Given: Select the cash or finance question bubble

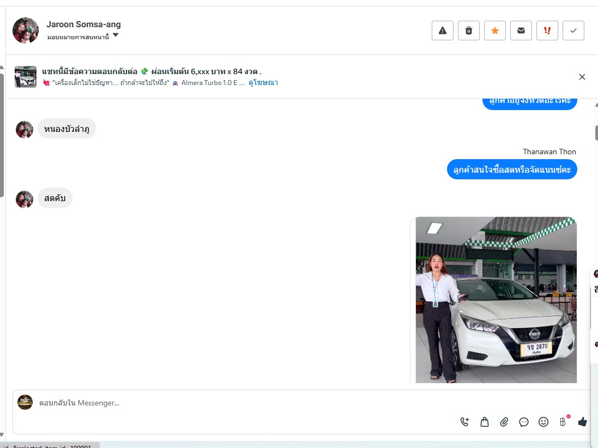Looking at the screenshot, I should (x=512, y=169).
